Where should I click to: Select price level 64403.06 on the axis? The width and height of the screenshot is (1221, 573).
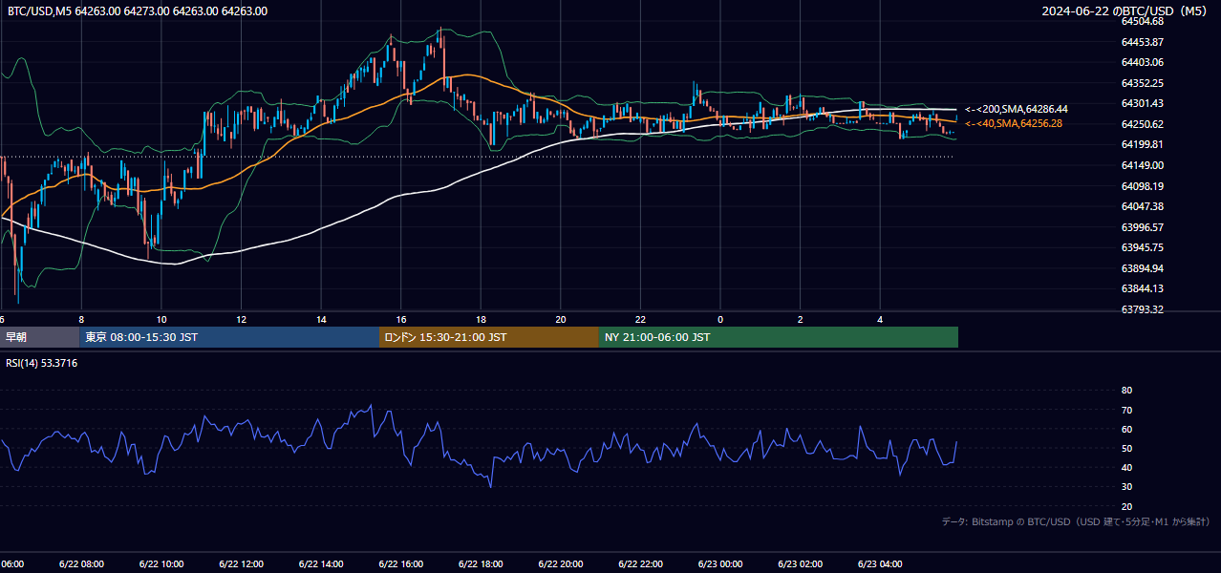pos(1142,62)
